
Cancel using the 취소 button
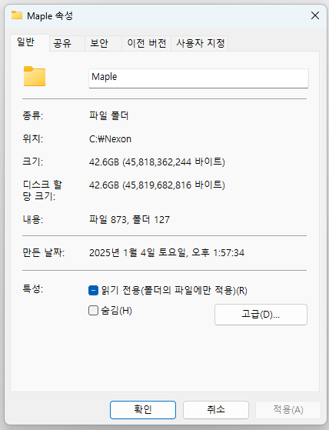[216, 410]
